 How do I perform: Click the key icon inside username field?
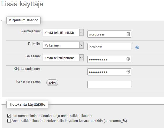(128, 34)
